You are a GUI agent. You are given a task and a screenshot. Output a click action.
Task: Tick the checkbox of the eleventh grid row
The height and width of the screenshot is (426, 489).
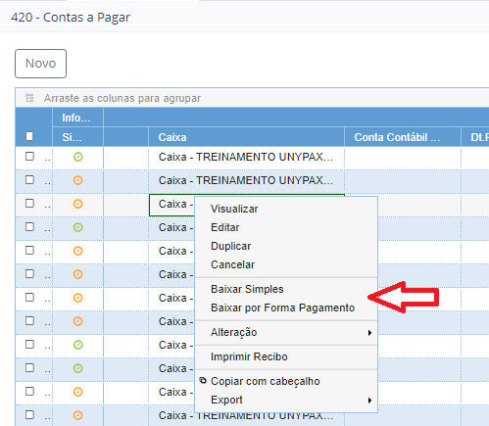tap(29, 392)
